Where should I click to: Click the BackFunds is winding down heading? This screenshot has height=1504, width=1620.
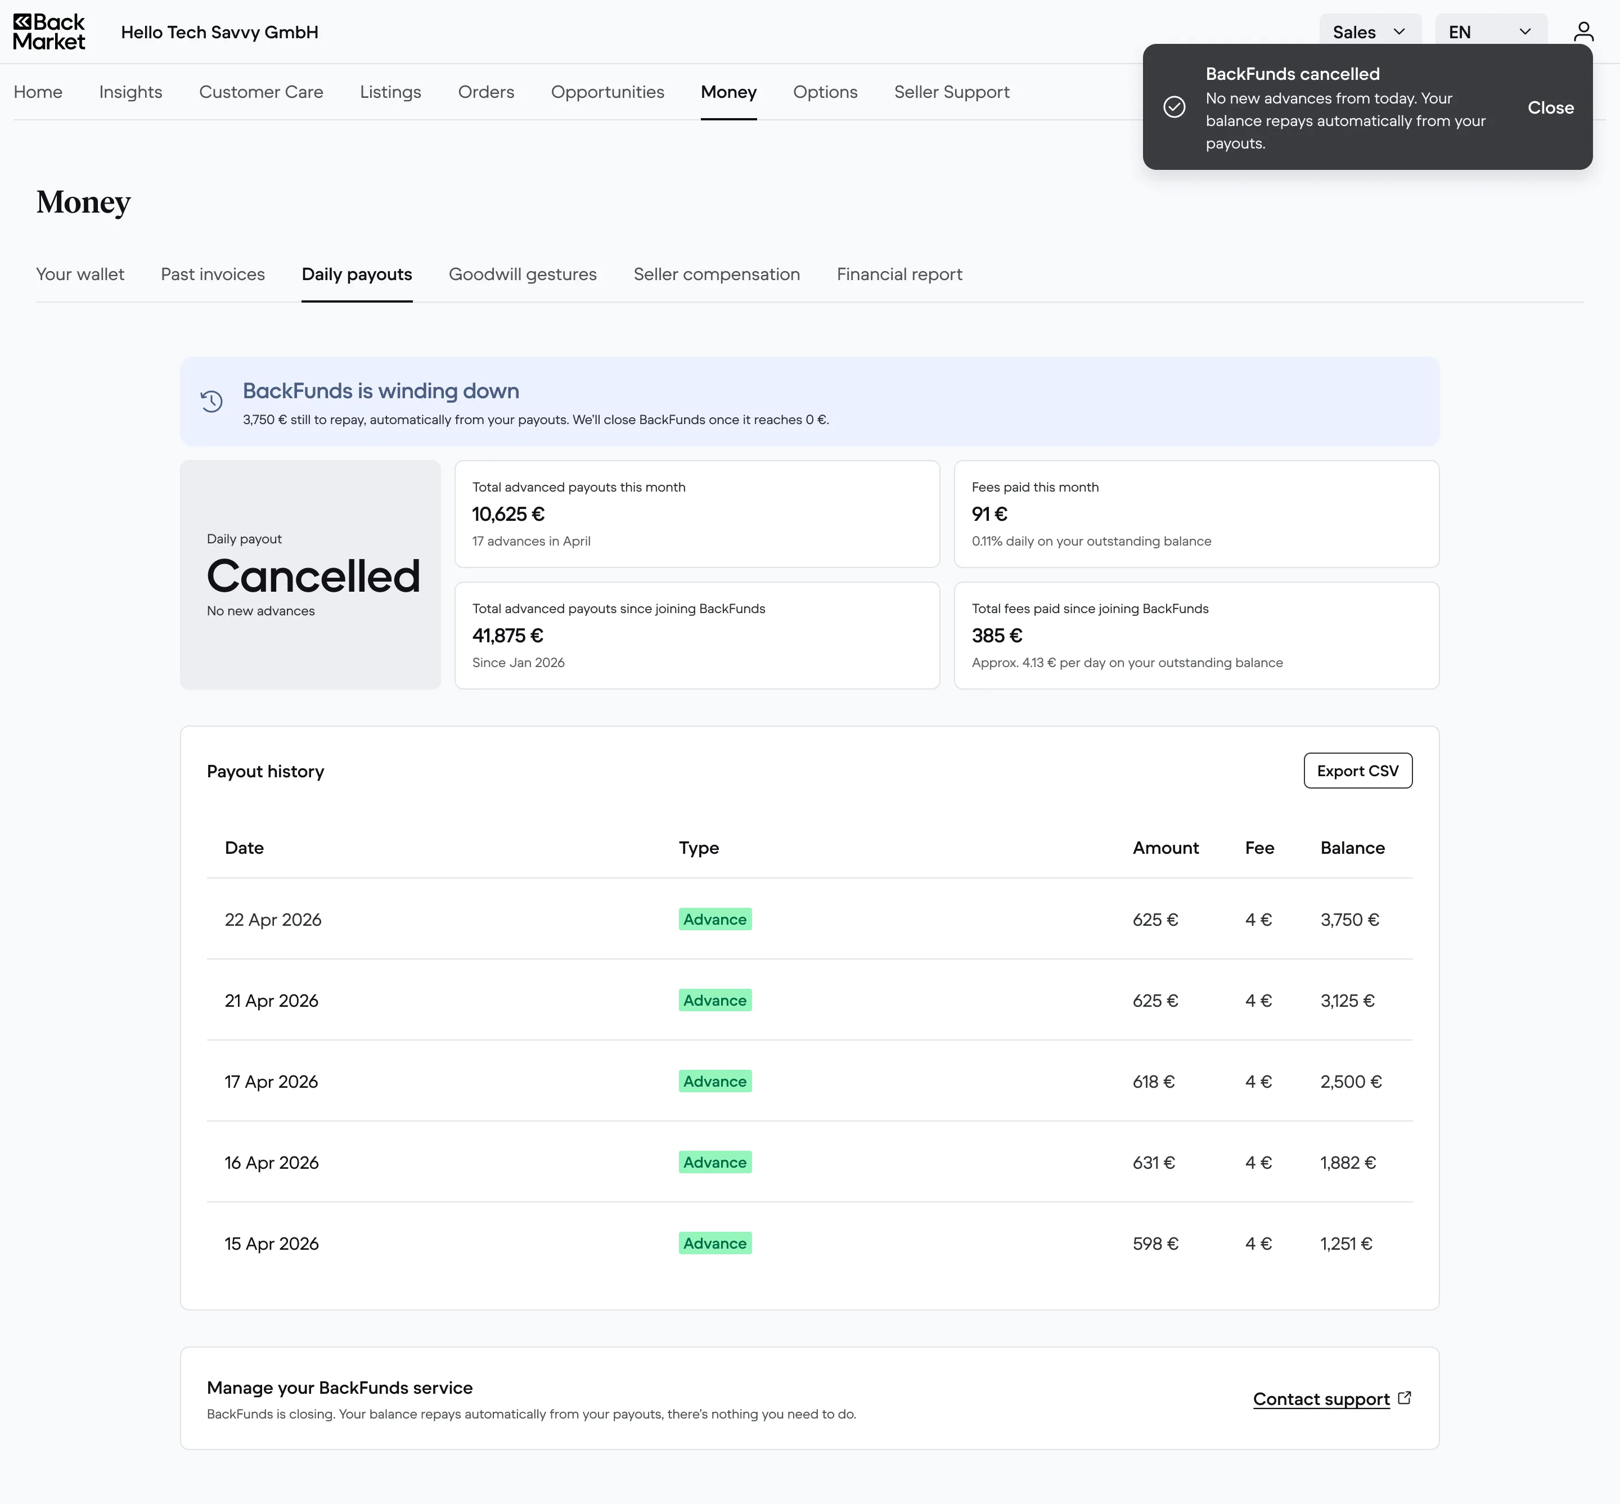point(381,391)
